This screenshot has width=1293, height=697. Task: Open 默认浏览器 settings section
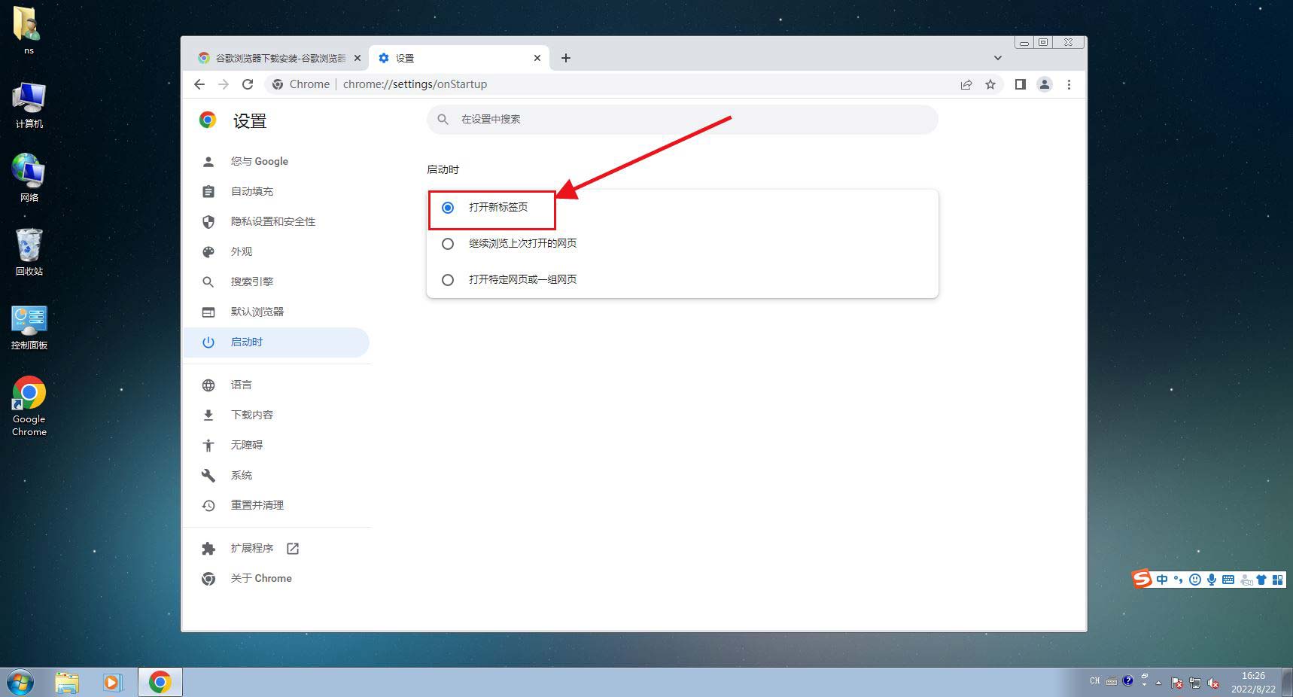point(276,312)
